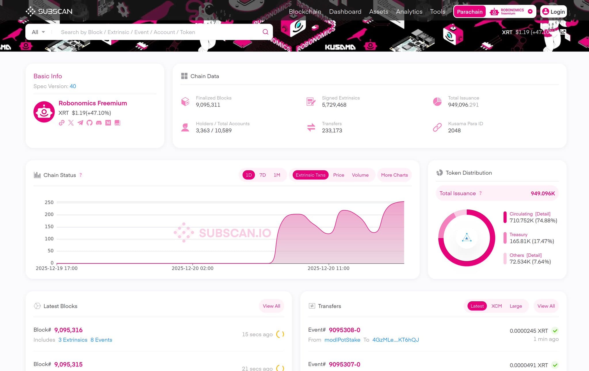589x371 pixels.
Task: Click the price chart icon next to XRT
Action: (x=564, y=32)
